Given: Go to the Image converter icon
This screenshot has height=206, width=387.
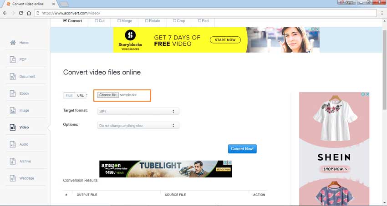Looking at the screenshot, I should pyautogui.click(x=13, y=110).
